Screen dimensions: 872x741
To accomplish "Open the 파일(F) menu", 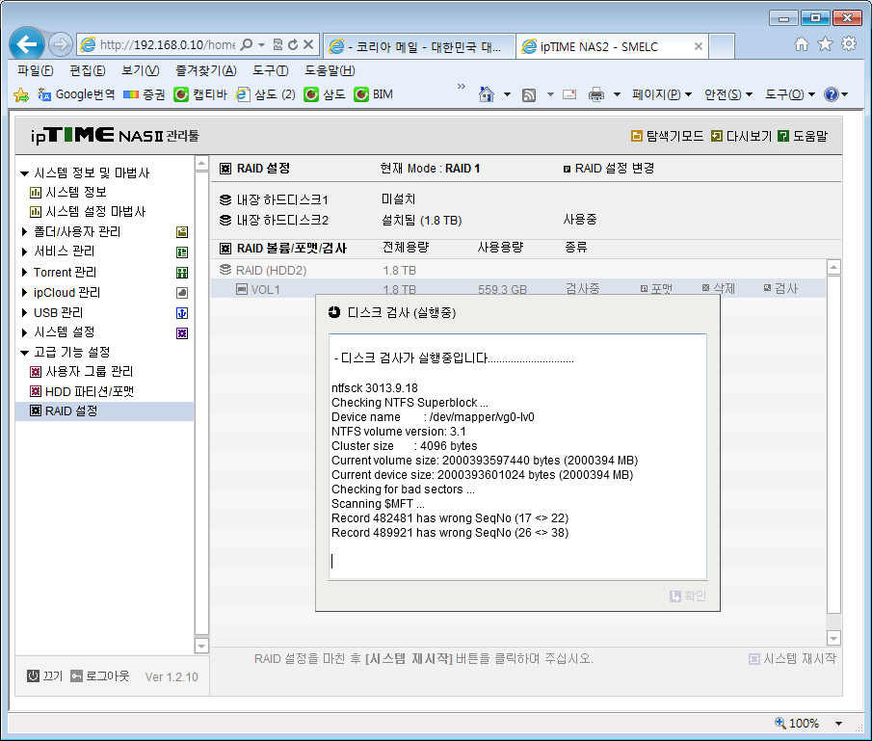I will click(35, 70).
